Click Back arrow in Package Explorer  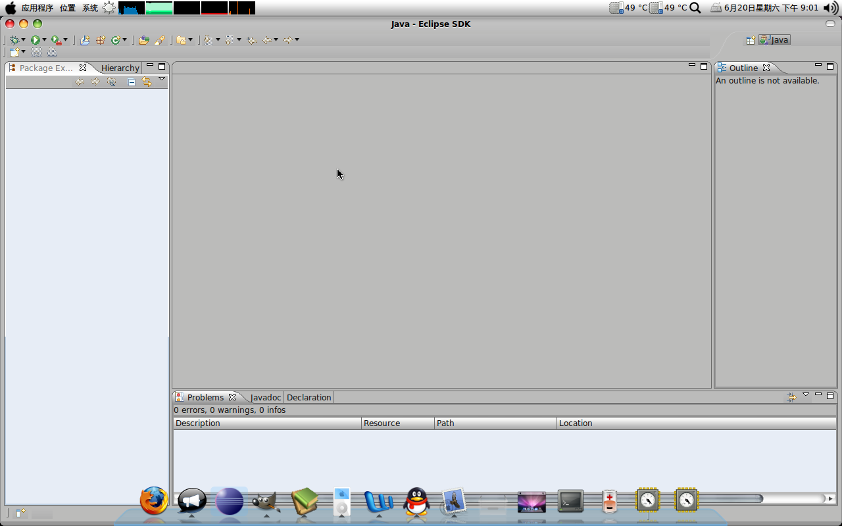click(80, 82)
